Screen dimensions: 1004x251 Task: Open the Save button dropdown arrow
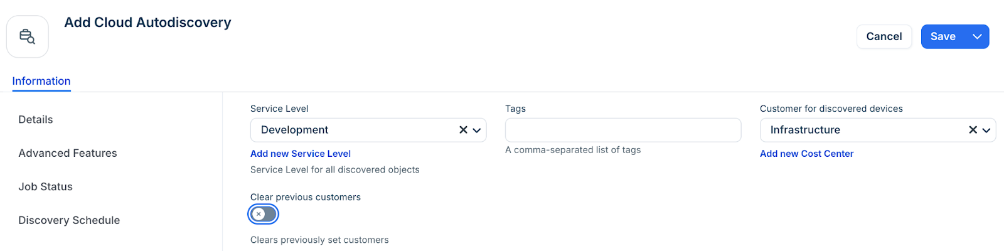(977, 36)
